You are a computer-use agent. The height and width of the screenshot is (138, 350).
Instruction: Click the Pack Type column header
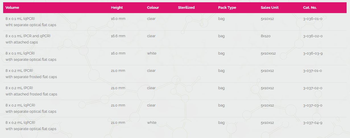point(227,8)
